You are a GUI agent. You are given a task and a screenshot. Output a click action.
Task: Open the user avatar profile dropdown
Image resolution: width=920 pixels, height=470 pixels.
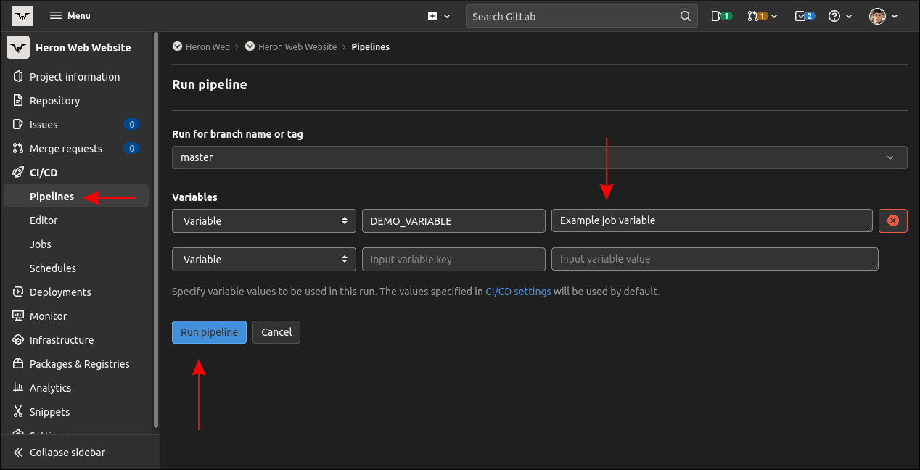(x=884, y=16)
